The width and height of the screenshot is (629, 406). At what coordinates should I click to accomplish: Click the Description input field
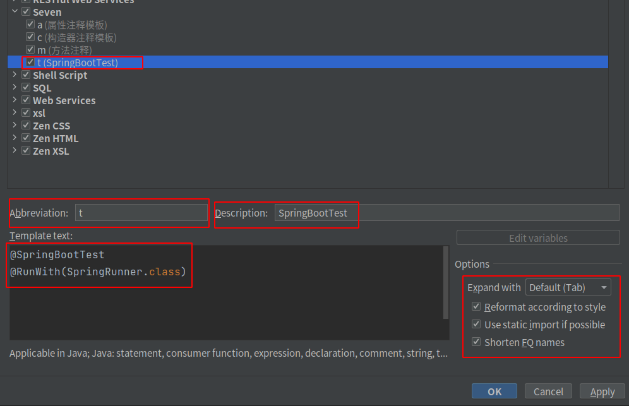point(447,213)
